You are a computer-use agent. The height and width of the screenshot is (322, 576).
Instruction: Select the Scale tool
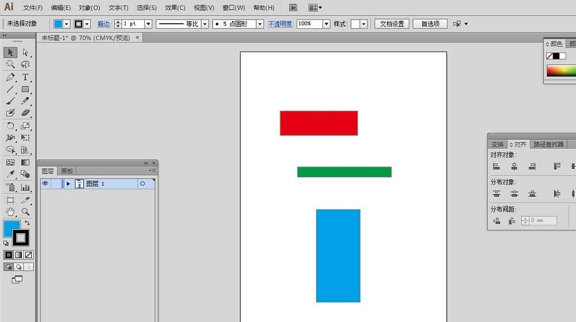(x=25, y=126)
